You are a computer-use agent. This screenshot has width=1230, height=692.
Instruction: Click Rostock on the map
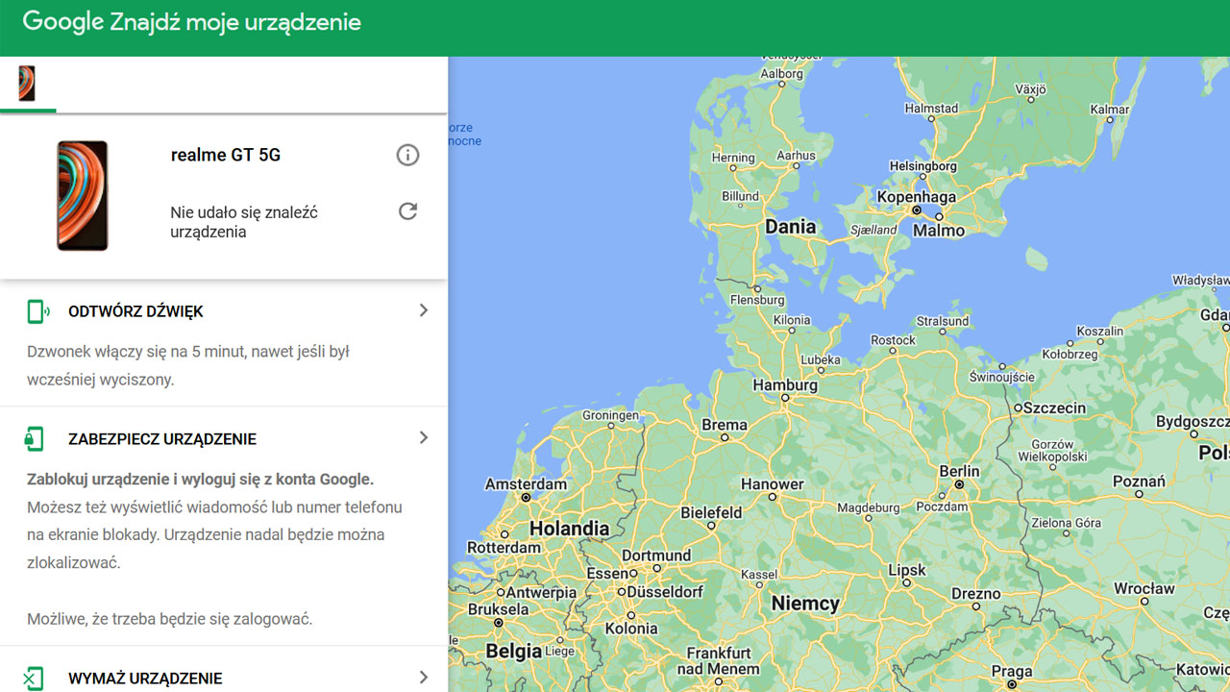(x=893, y=340)
